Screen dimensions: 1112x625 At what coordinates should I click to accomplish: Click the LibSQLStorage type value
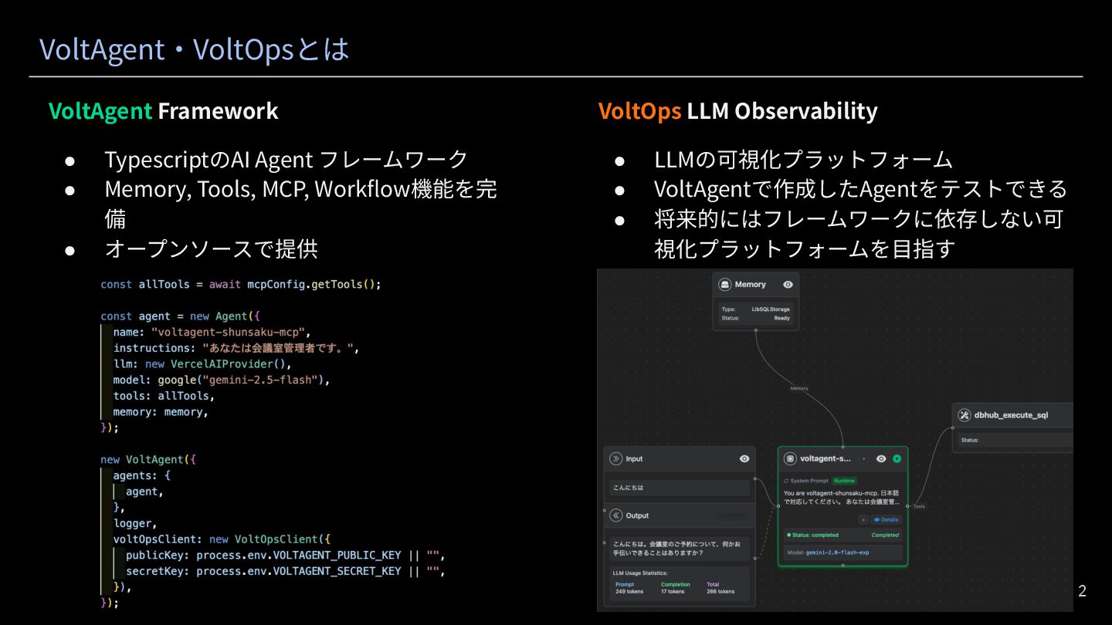(x=771, y=309)
